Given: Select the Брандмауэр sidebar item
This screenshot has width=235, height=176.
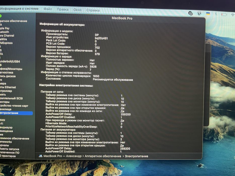Looking at the screenshot, I should [x=6, y=127].
